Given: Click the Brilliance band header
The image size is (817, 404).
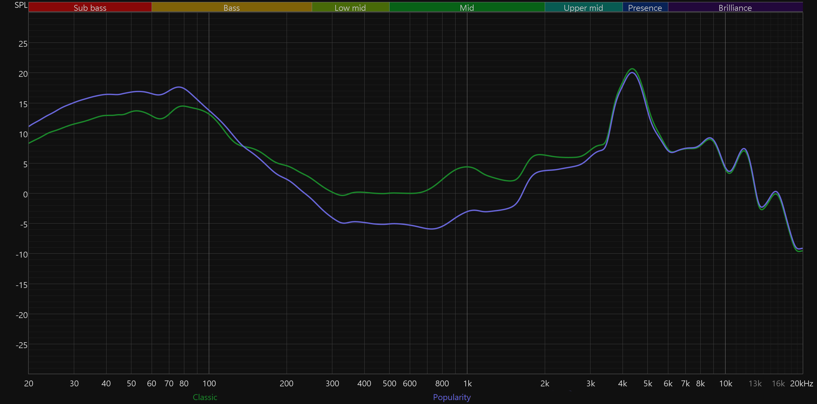Looking at the screenshot, I should tap(735, 8).
